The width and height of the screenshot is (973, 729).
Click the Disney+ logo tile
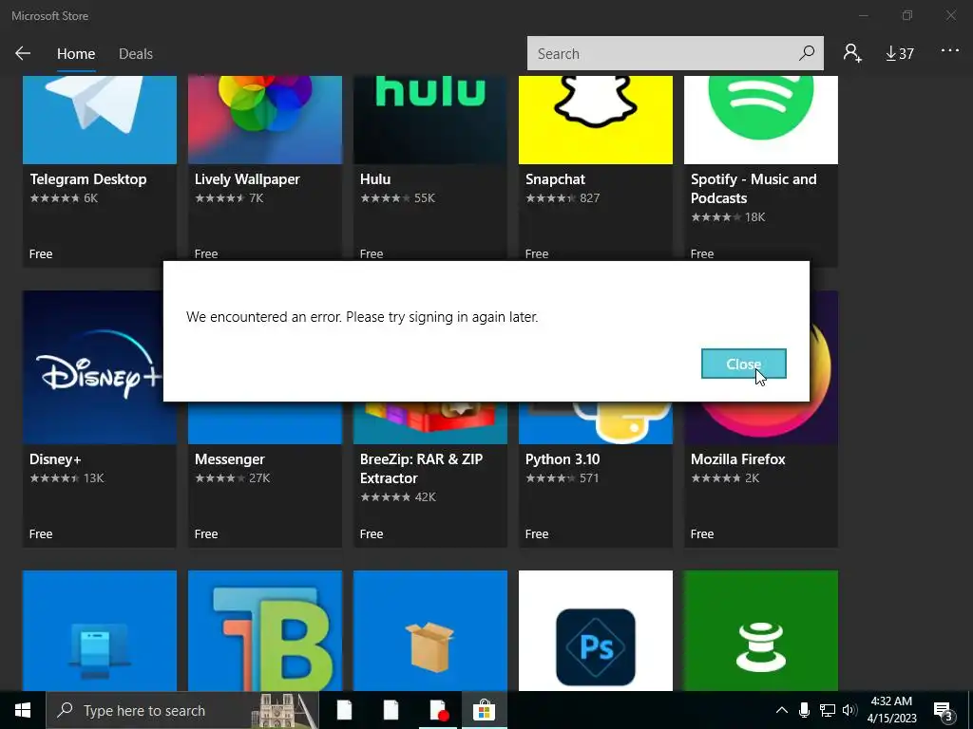click(x=93, y=367)
